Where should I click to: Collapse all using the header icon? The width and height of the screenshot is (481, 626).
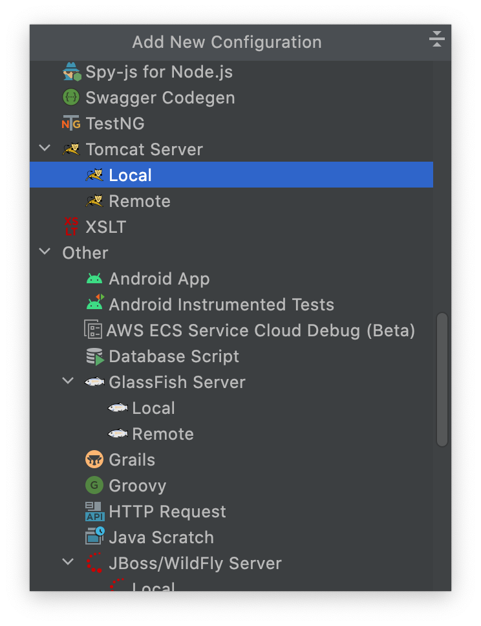tap(436, 39)
